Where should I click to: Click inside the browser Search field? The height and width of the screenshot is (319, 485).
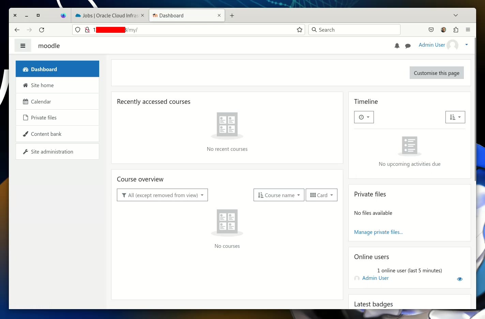(x=354, y=30)
